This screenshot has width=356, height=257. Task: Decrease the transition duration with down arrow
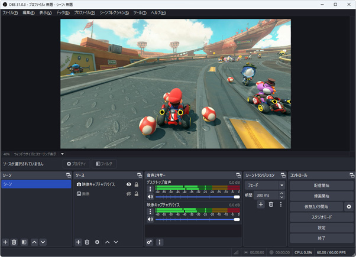[281, 197]
